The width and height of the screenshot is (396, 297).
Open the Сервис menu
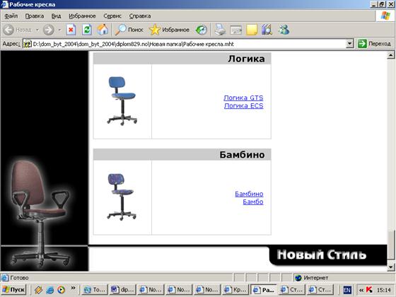click(x=112, y=16)
